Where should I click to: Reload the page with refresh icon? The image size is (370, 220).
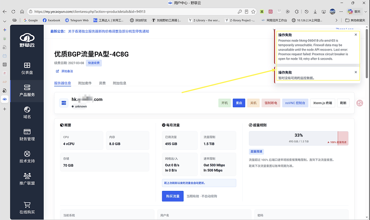13,12
